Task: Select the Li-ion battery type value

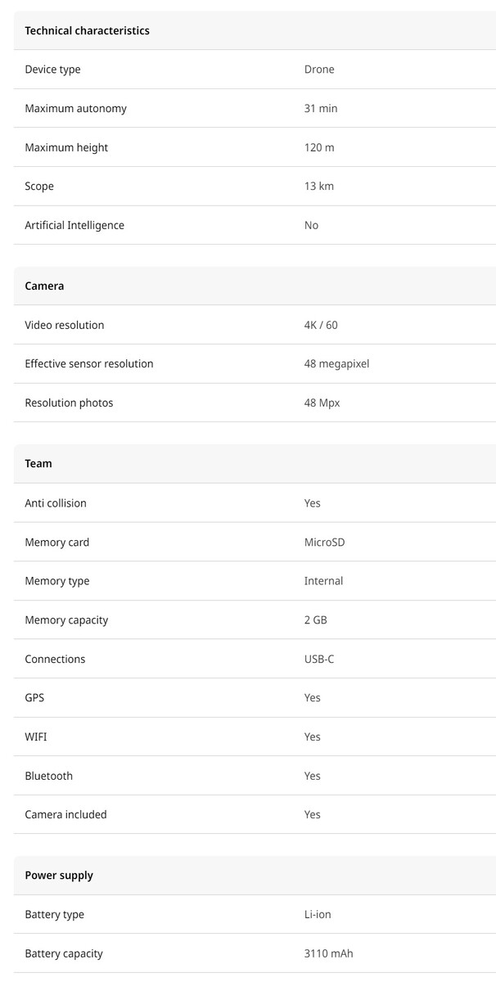Action: tap(318, 914)
